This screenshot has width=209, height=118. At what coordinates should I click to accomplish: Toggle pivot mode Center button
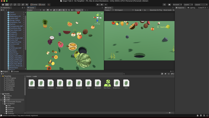point(34,4)
